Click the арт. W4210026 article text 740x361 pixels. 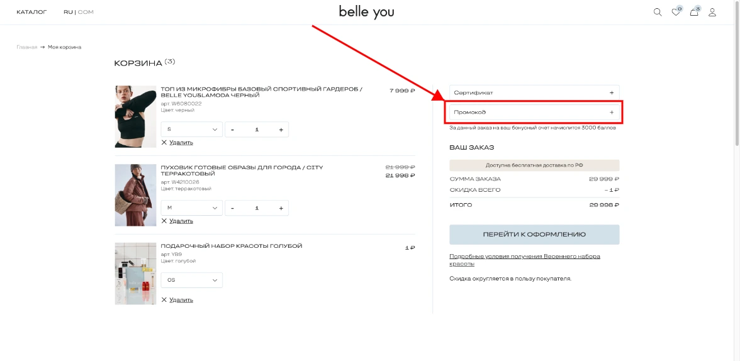coord(180,182)
